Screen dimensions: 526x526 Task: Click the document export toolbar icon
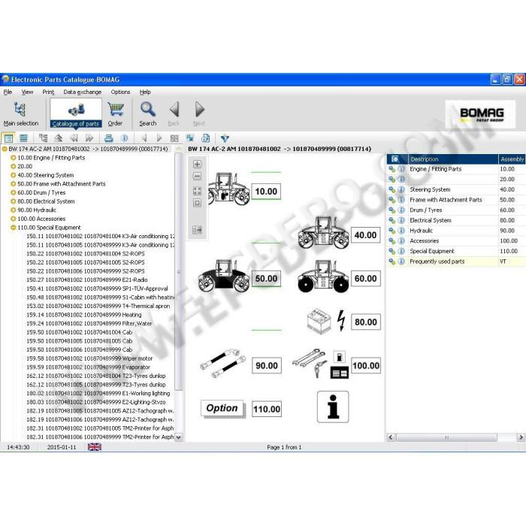tap(205, 138)
